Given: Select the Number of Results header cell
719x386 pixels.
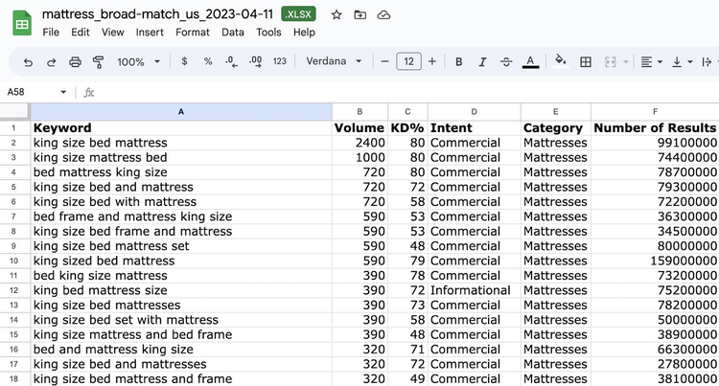Looking at the screenshot, I should (655, 127).
